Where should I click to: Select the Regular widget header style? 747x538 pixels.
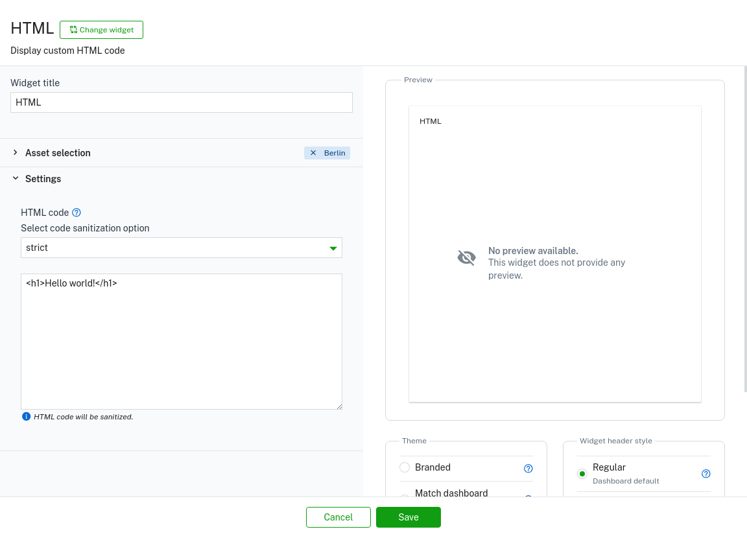coord(582,474)
